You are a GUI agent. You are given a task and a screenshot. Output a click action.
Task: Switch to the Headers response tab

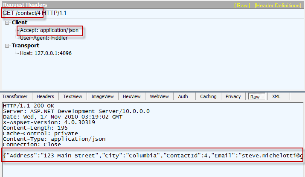45,96
